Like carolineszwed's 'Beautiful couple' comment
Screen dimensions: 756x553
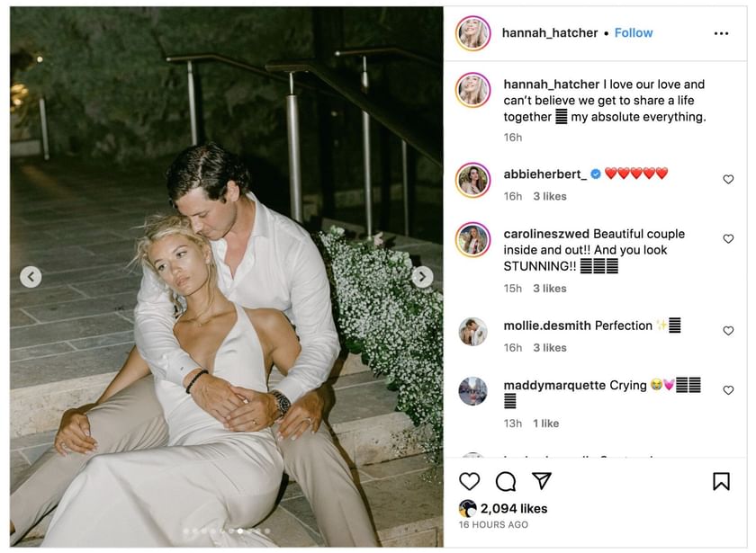729,239
